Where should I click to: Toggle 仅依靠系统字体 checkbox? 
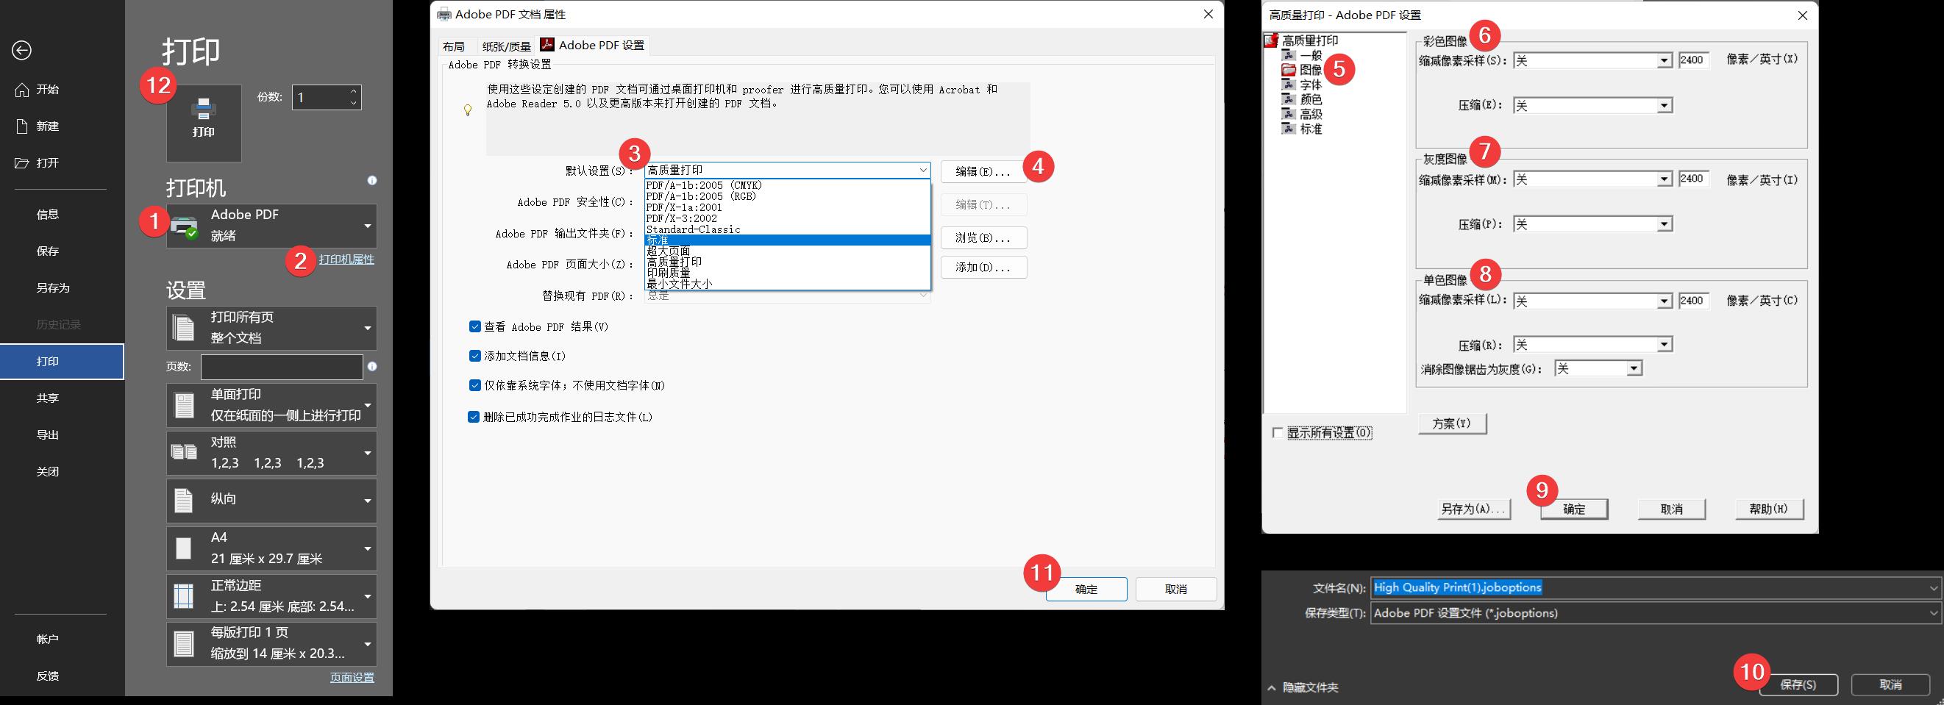coord(474,385)
